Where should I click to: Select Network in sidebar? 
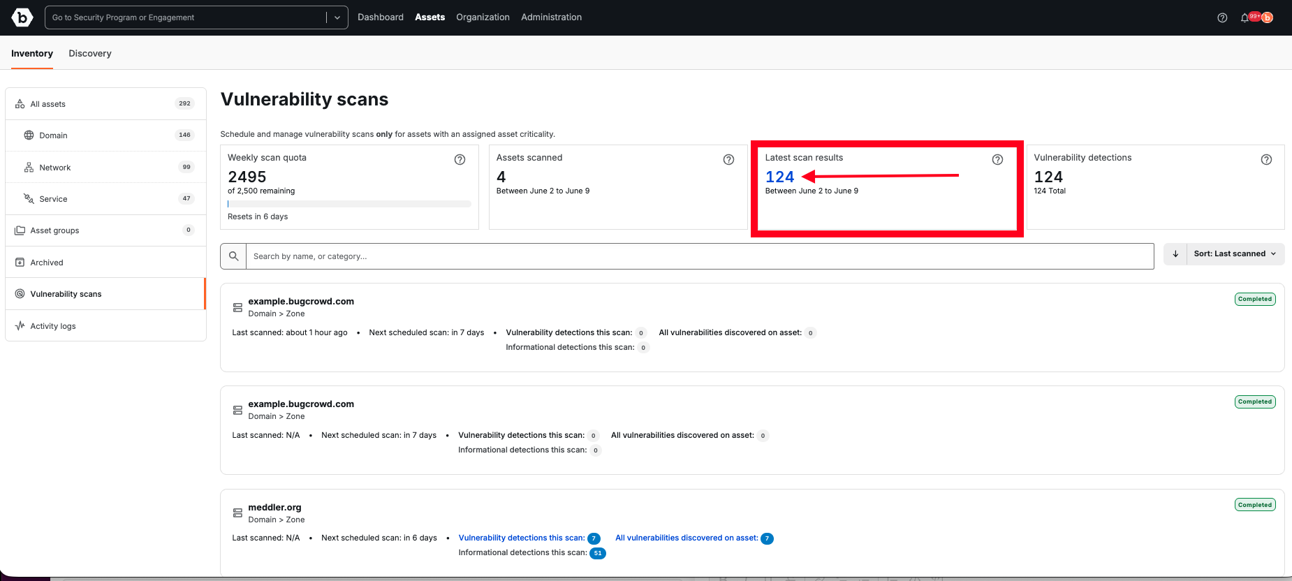pos(105,168)
